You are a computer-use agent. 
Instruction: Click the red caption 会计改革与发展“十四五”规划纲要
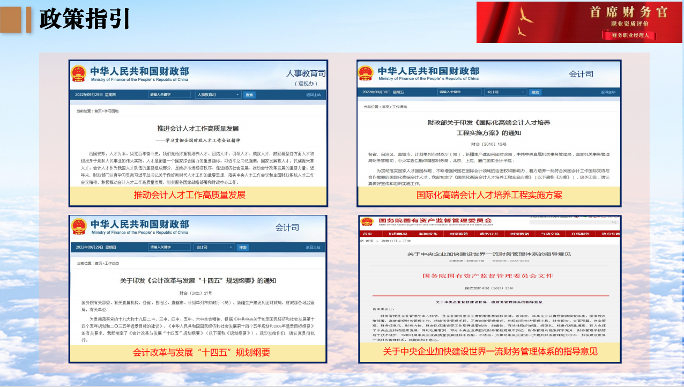coord(202,353)
